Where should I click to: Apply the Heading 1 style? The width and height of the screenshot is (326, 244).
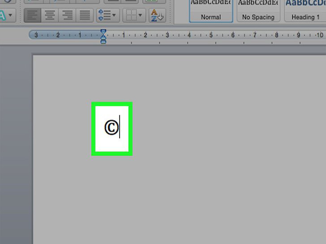[x=305, y=11]
